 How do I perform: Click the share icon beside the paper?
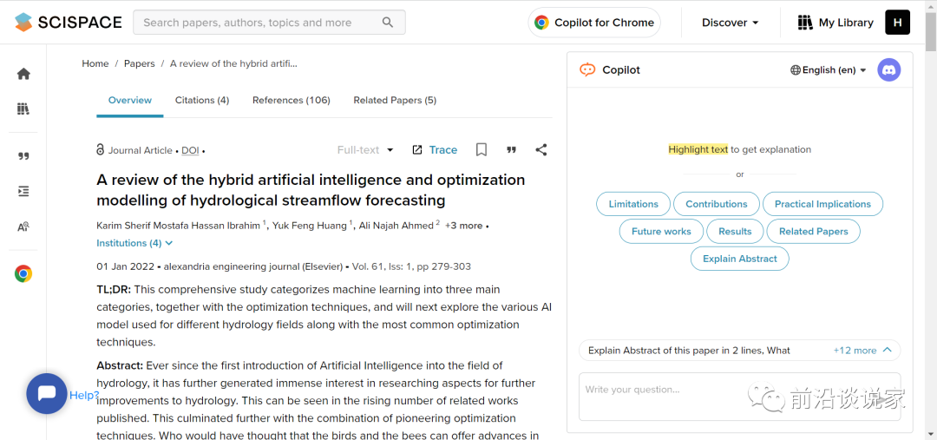(541, 150)
